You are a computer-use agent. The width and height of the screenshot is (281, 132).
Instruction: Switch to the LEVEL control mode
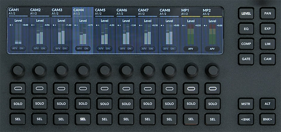[246, 13]
